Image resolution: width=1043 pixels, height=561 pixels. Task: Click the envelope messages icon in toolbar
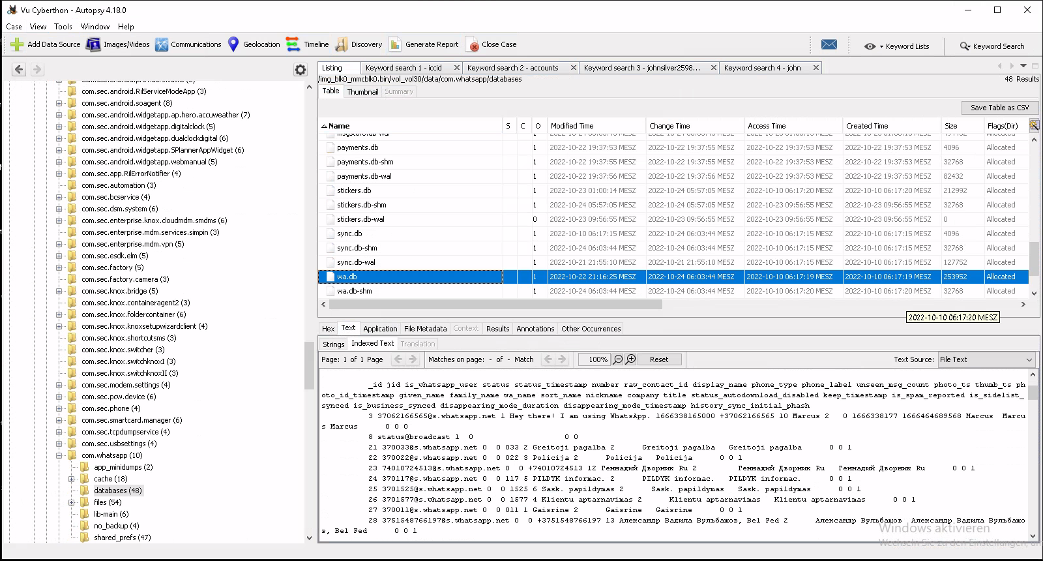[829, 44]
